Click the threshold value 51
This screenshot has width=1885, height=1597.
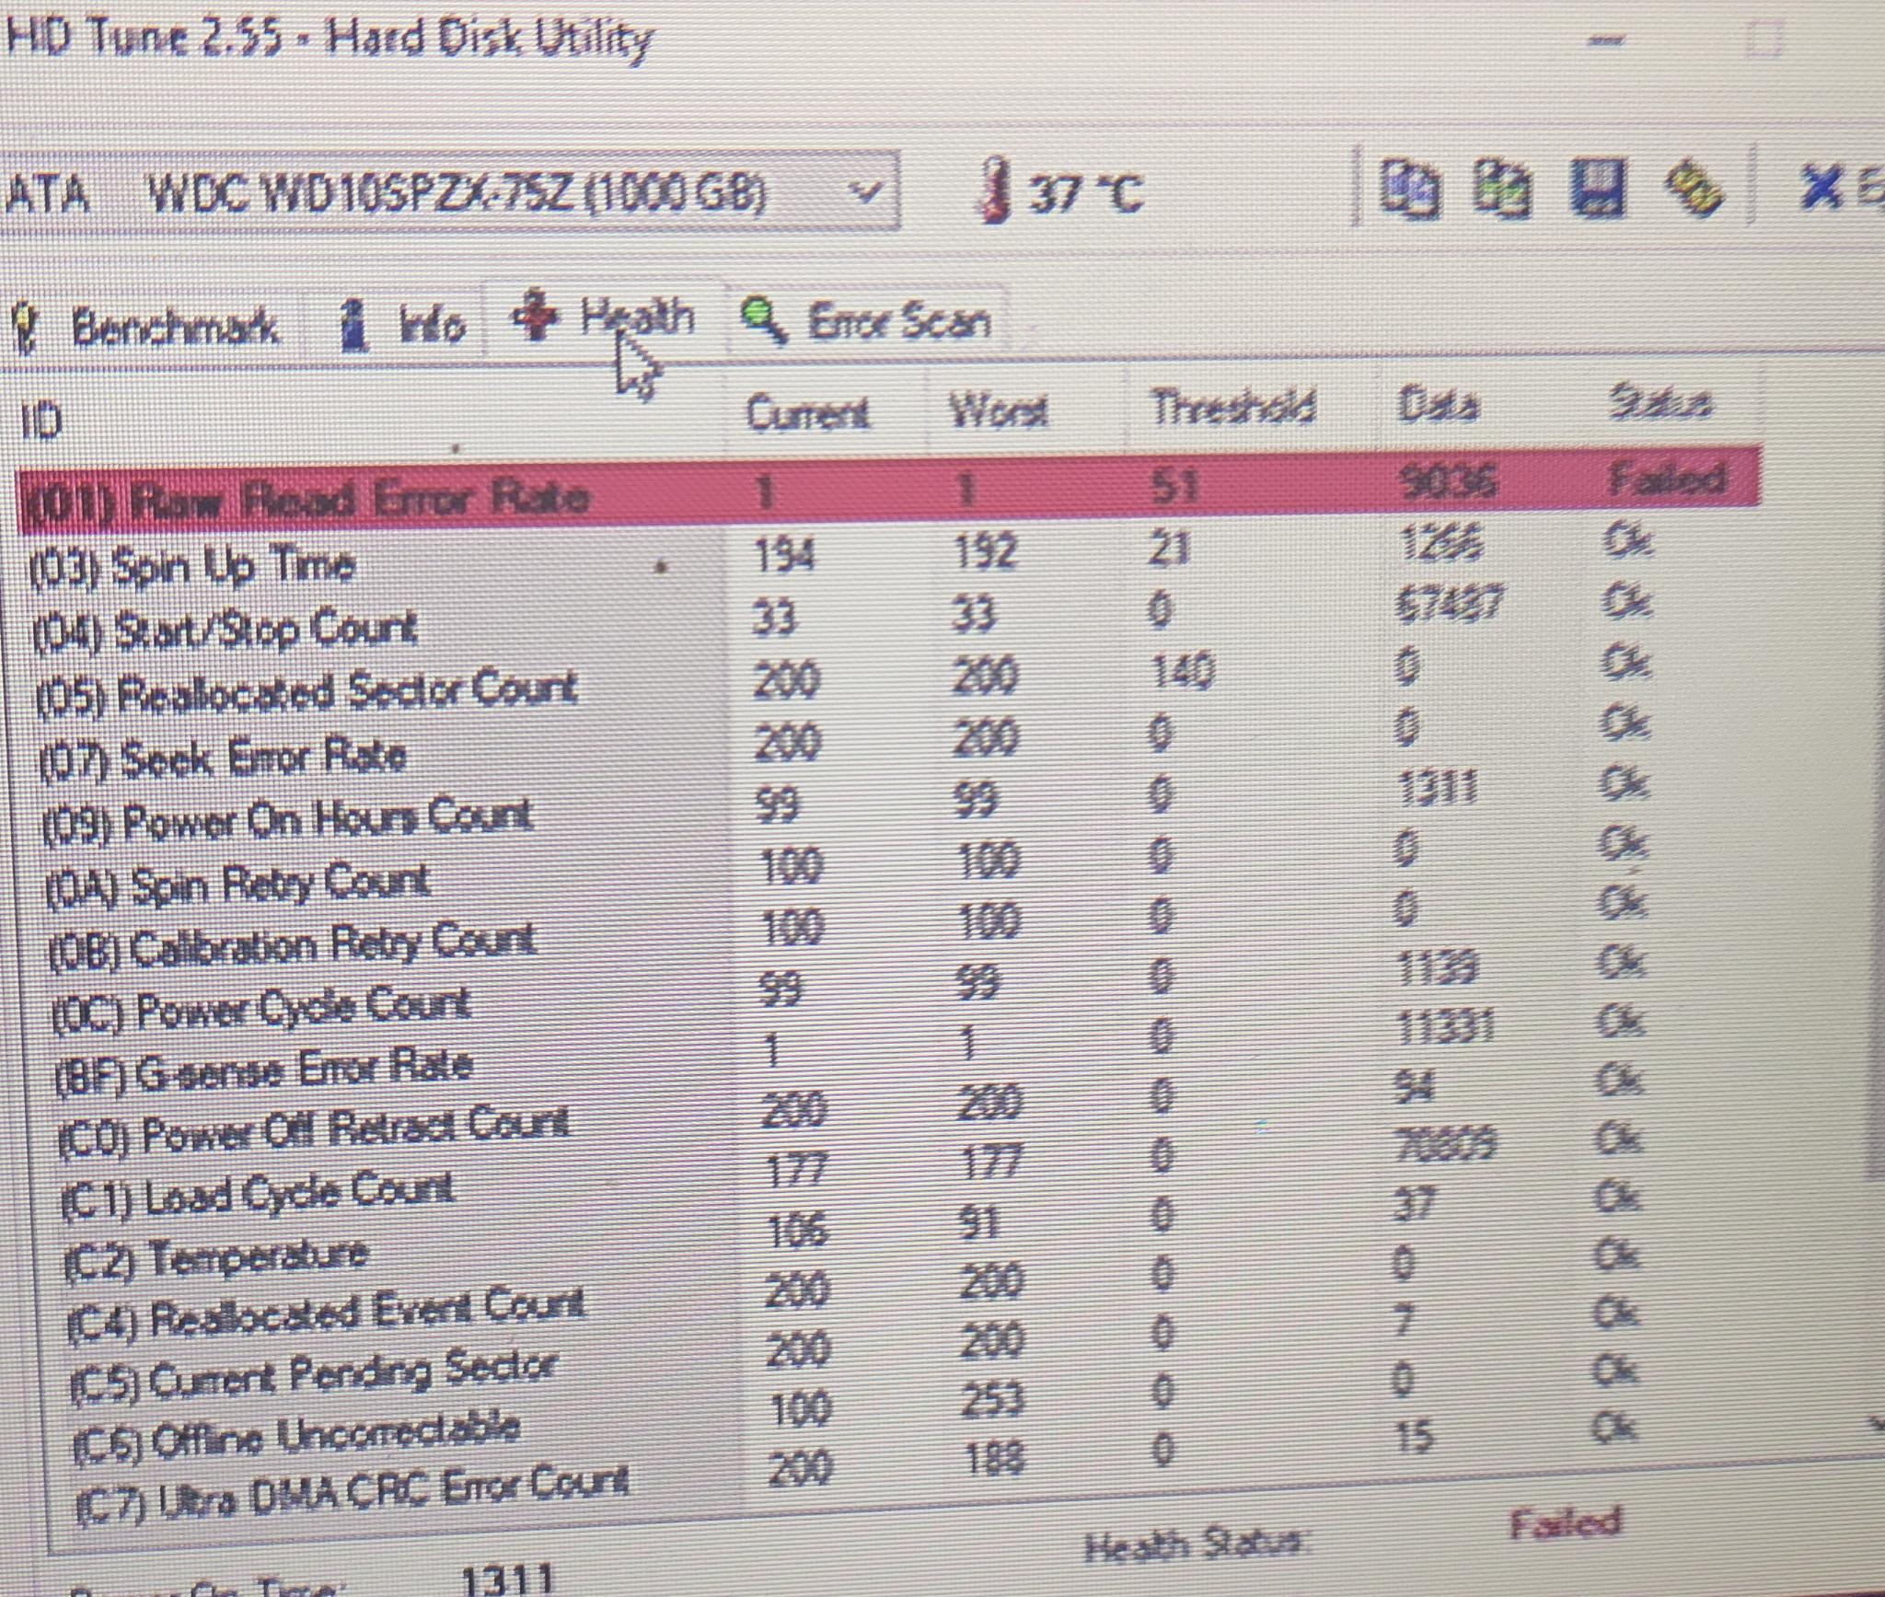[x=1174, y=484]
